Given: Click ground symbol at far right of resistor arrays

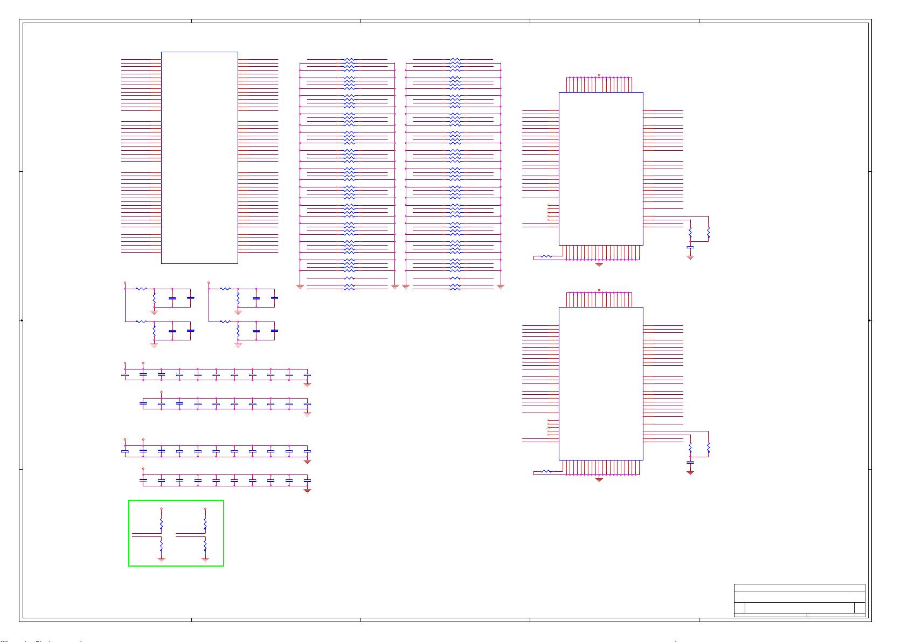Looking at the screenshot, I should 501,287.
